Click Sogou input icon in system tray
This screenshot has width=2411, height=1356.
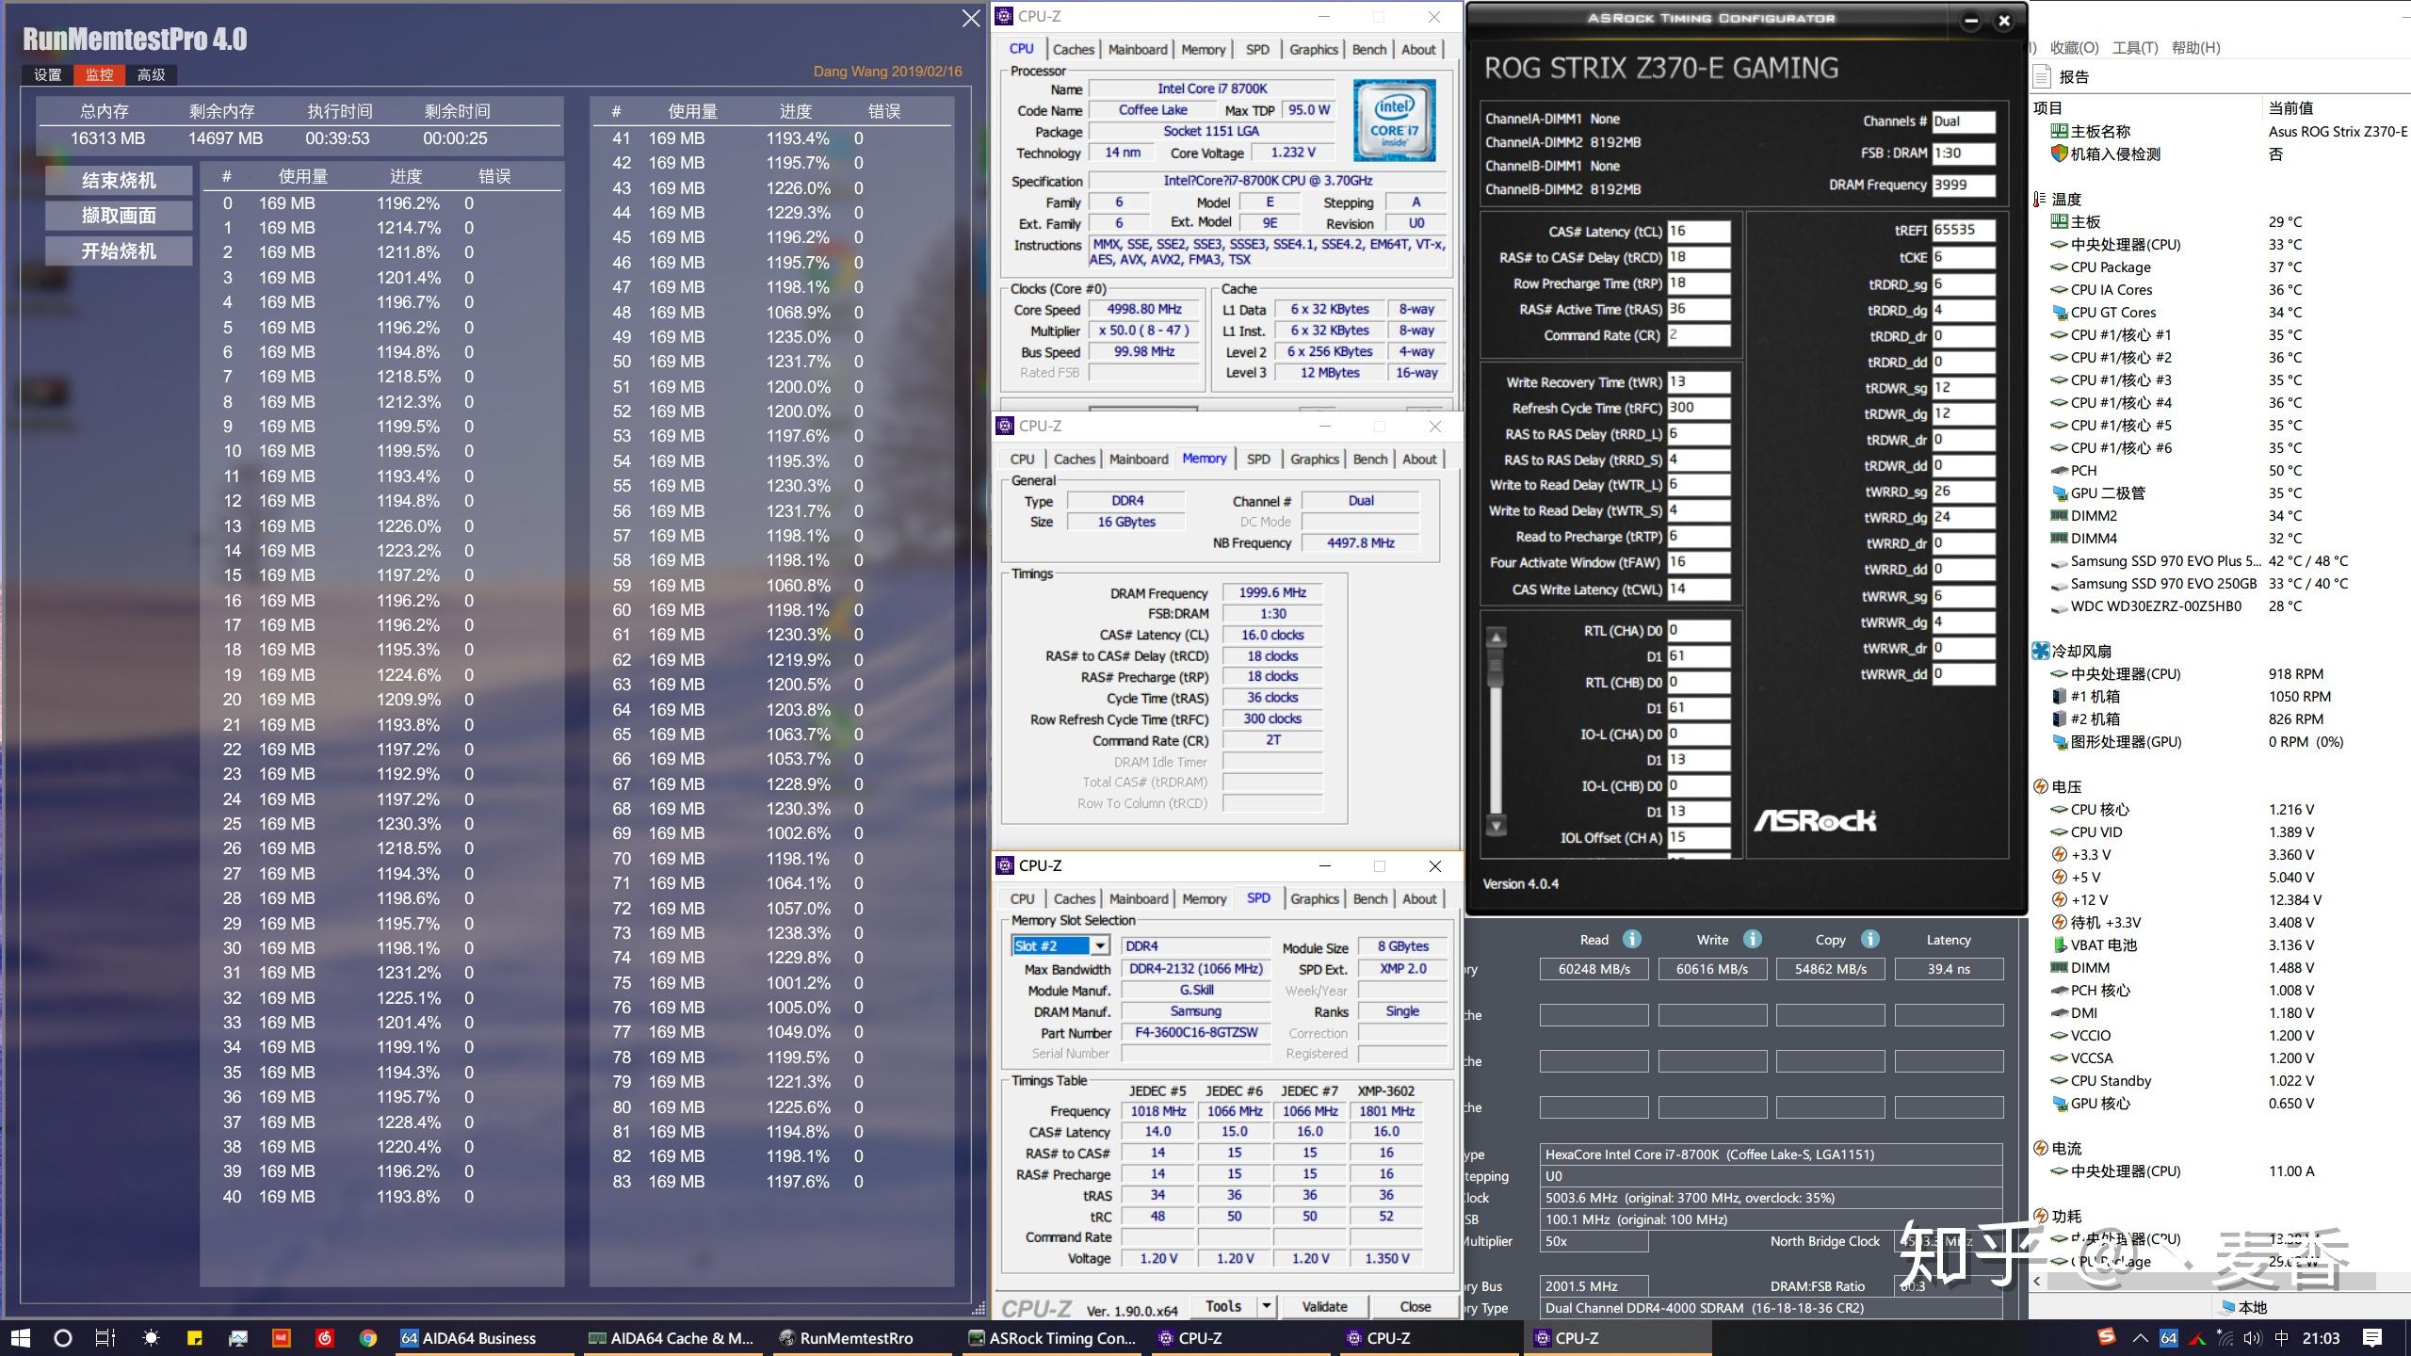(x=2107, y=1336)
